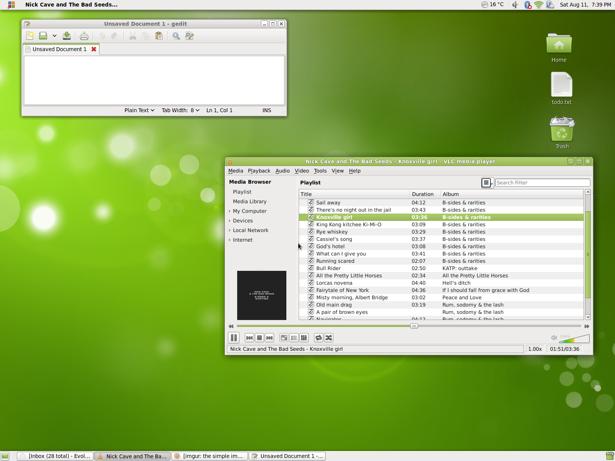The image size is (615, 461).
Task: Click the toggle fullscreen icon in VLC
Action: pyautogui.click(x=284, y=338)
